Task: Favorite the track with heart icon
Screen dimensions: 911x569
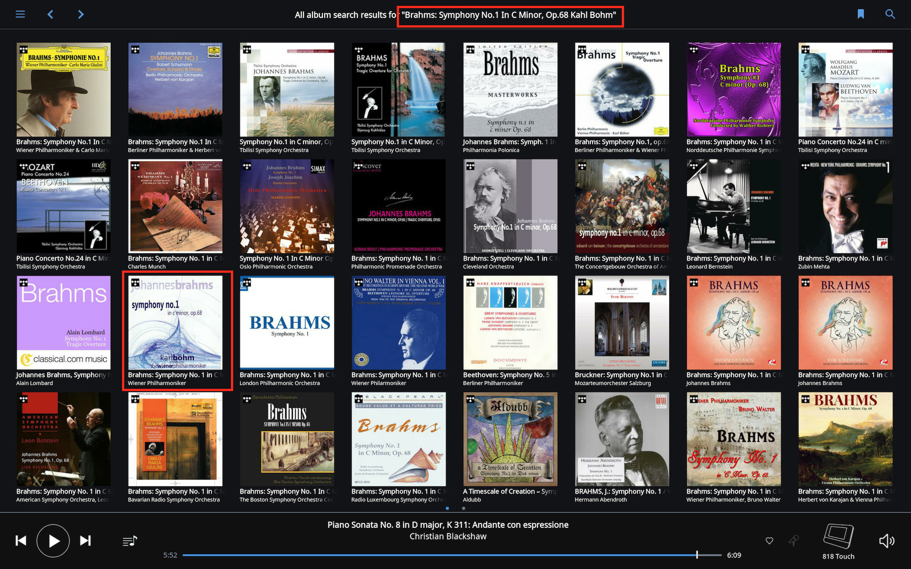Action: (770, 541)
